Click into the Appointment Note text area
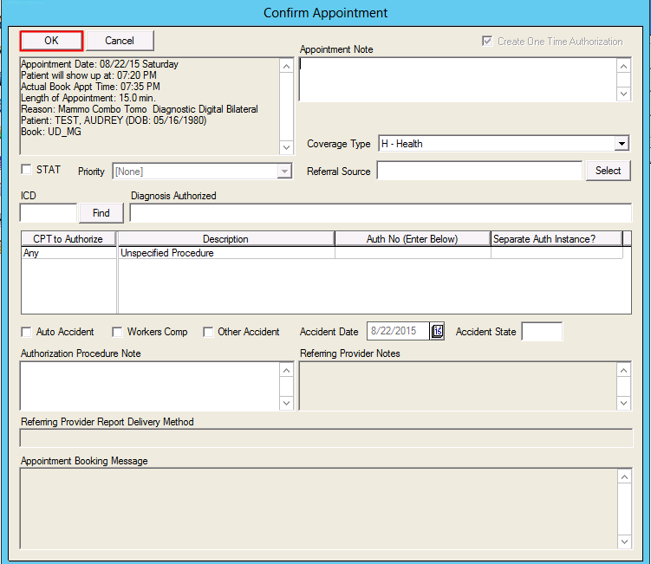 coord(457,80)
